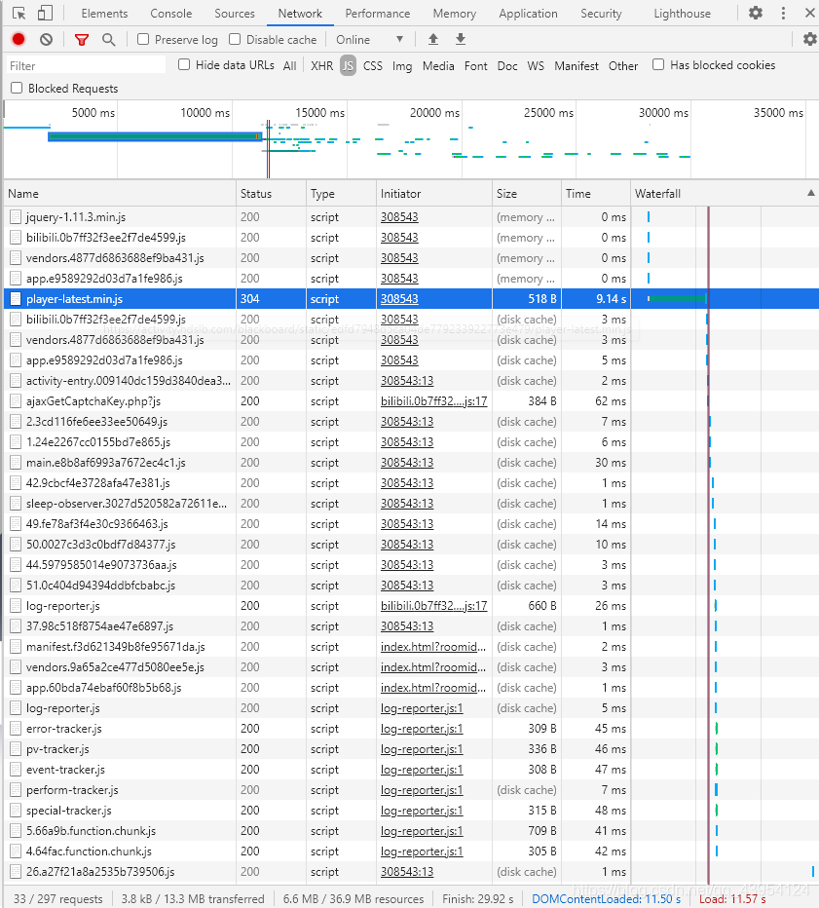819x908 pixels.
Task: Click the 15000 ms marker in overview
Action: click(x=320, y=112)
